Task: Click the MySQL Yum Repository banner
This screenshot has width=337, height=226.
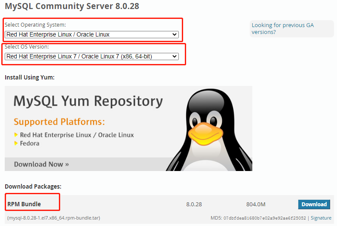Action: pyautogui.click(x=128, y=128)
